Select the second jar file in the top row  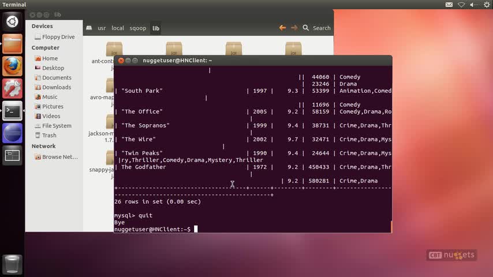tap(174, 48)
